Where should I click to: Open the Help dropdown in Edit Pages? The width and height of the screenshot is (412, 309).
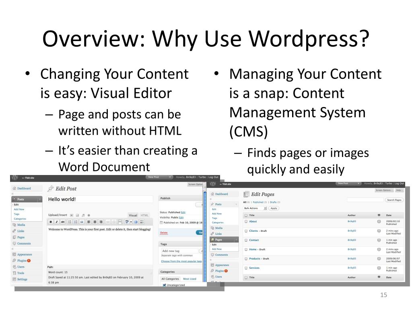(x=399, y=190)
